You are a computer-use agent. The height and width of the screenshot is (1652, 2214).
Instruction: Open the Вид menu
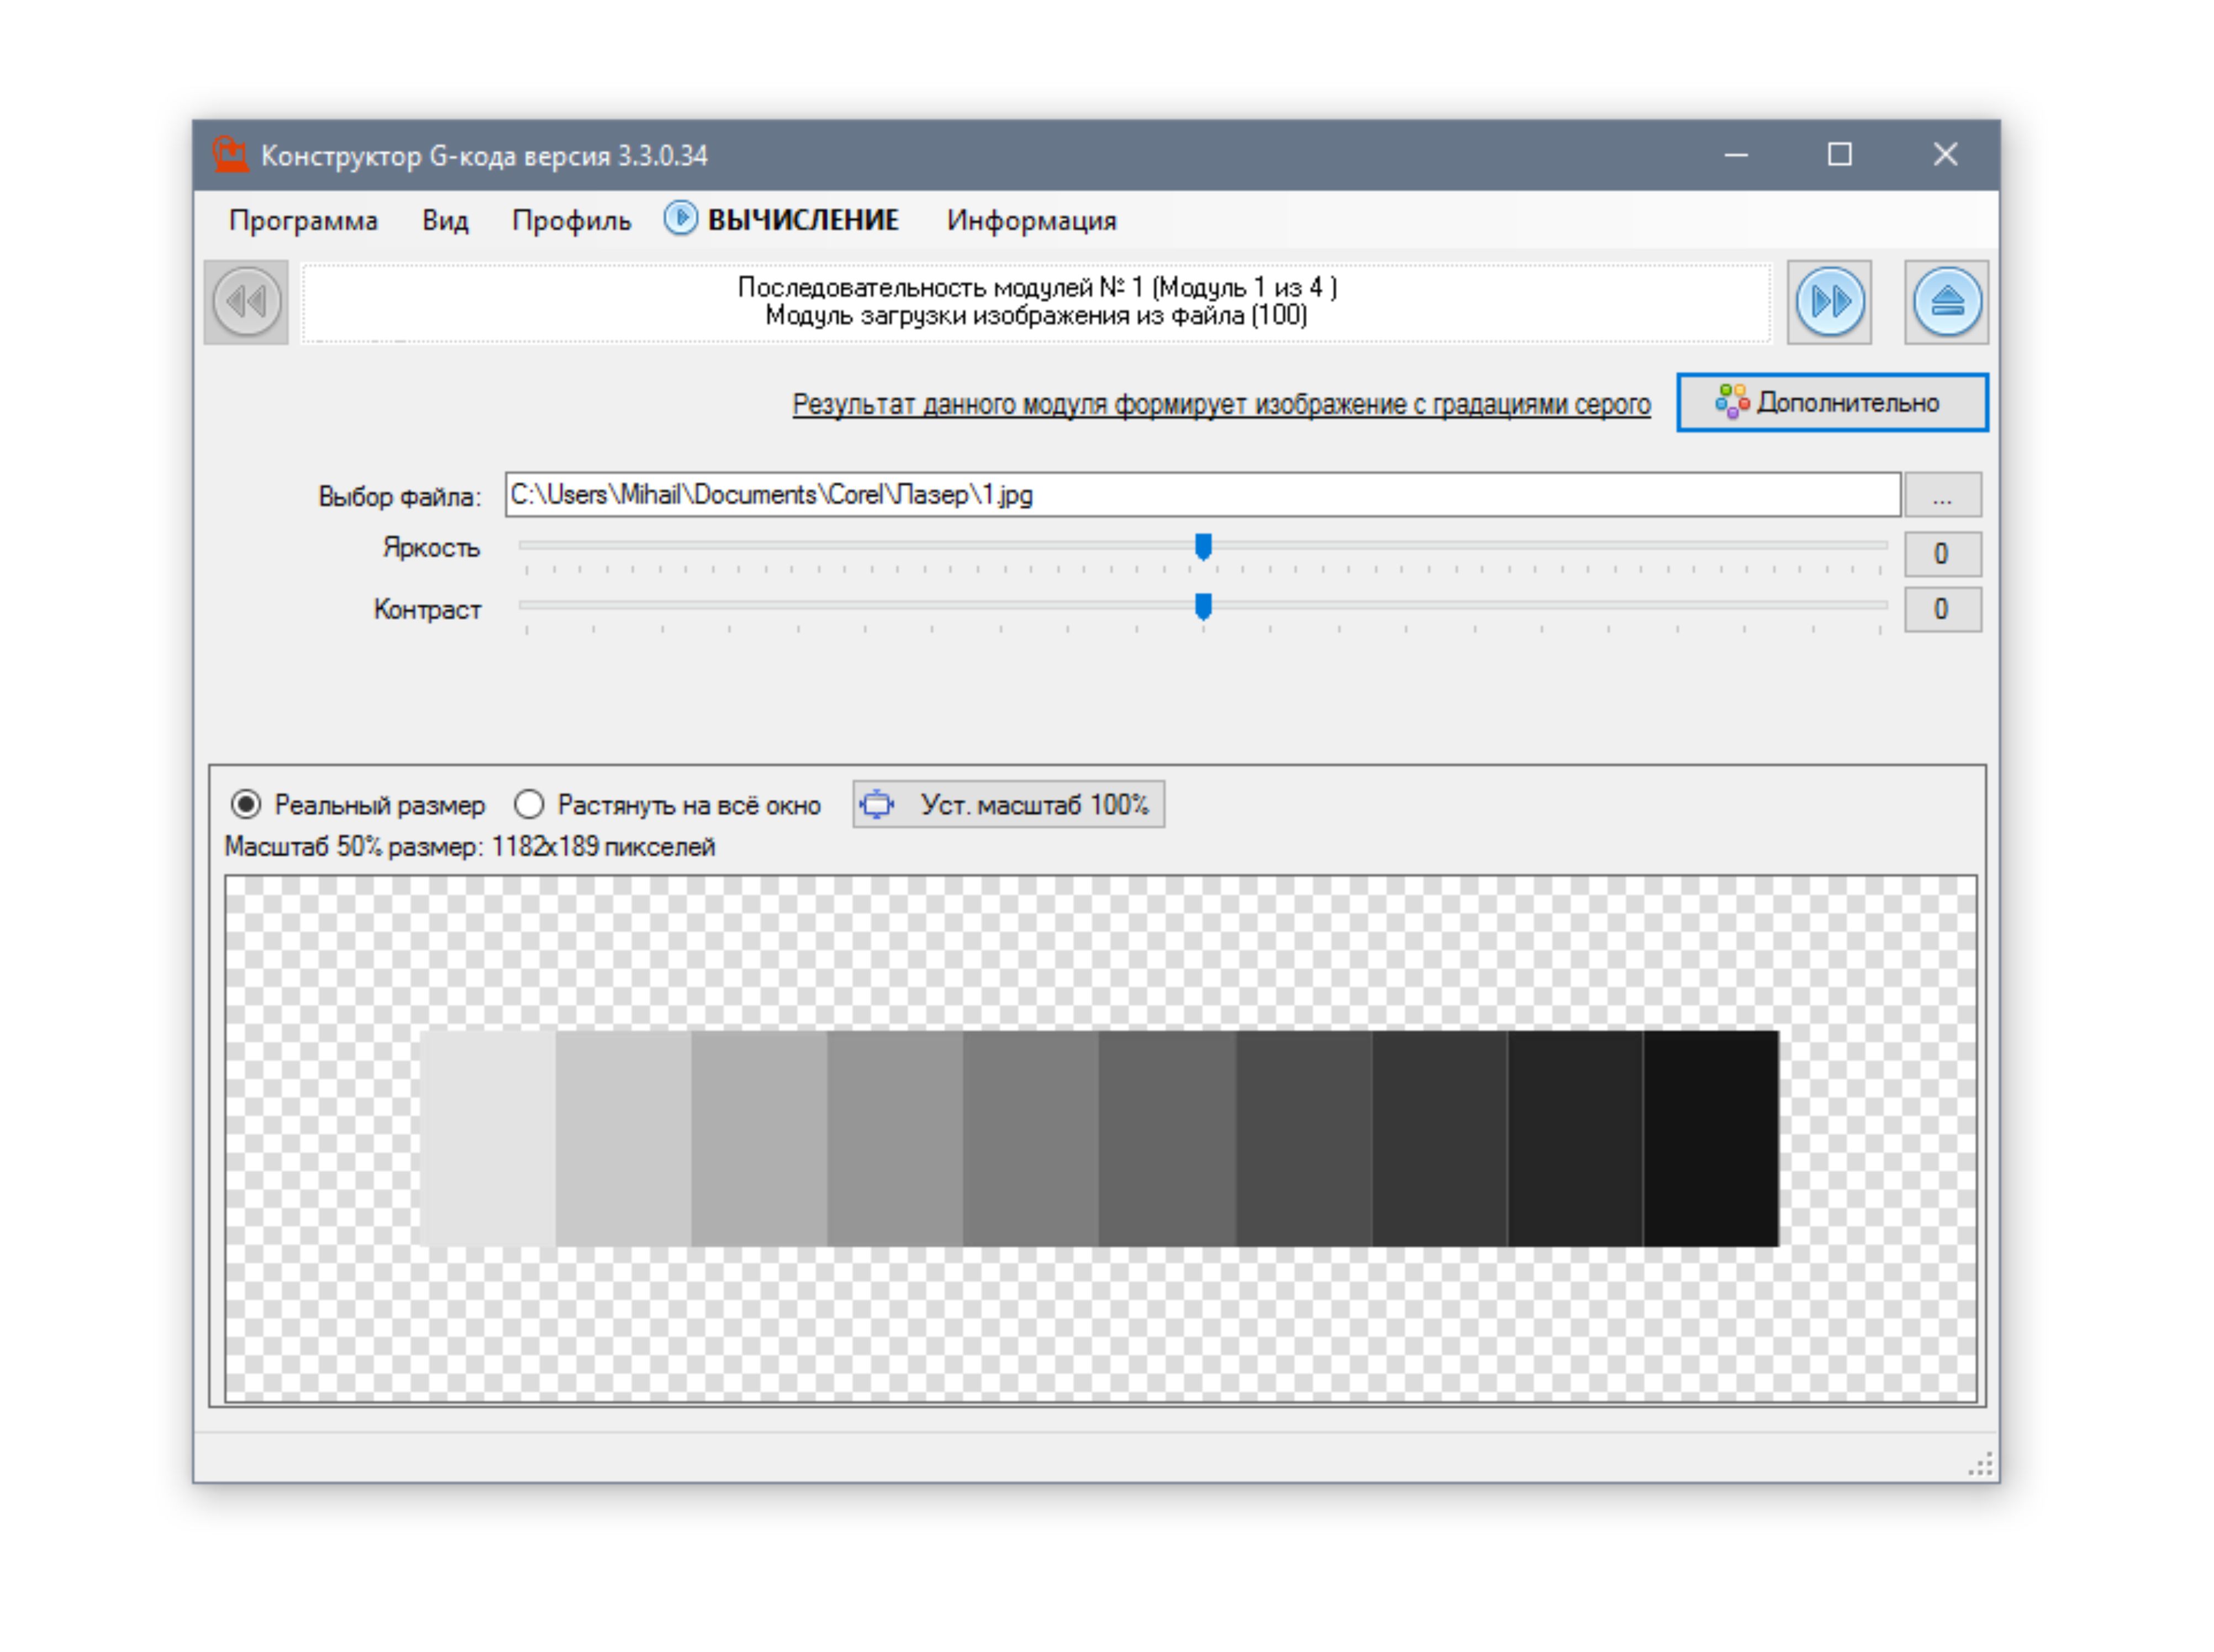click(445, 221)
